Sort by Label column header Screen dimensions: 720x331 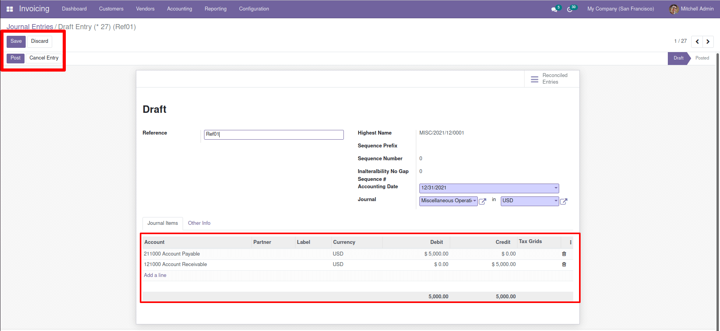[313, 242]
